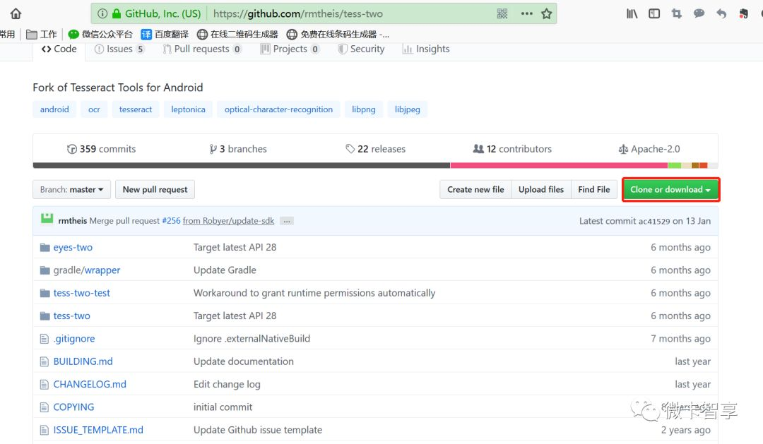
Task: Click the green padlock security icon
Action: tap(117, 13)
